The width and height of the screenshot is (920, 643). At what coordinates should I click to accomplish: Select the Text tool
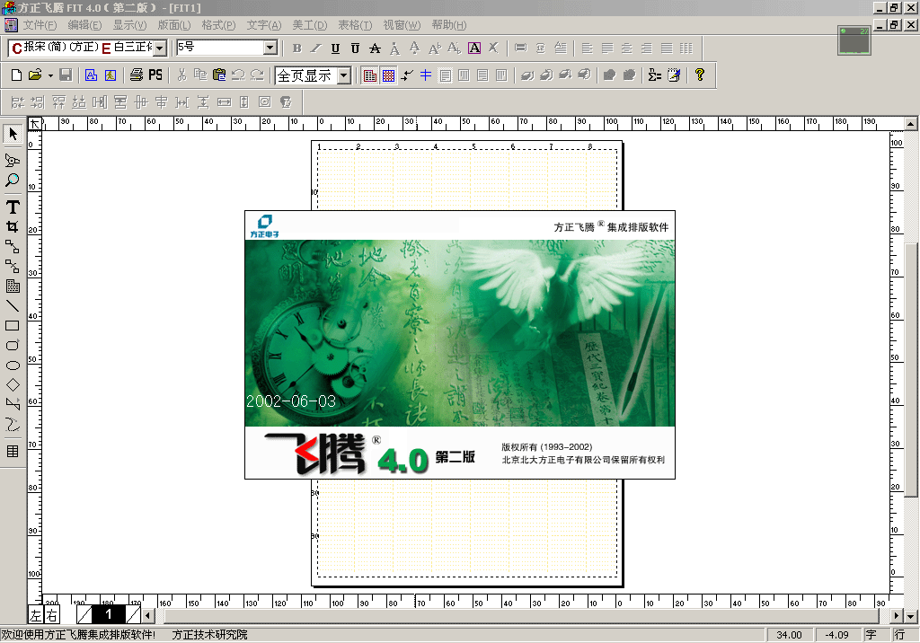13,207
